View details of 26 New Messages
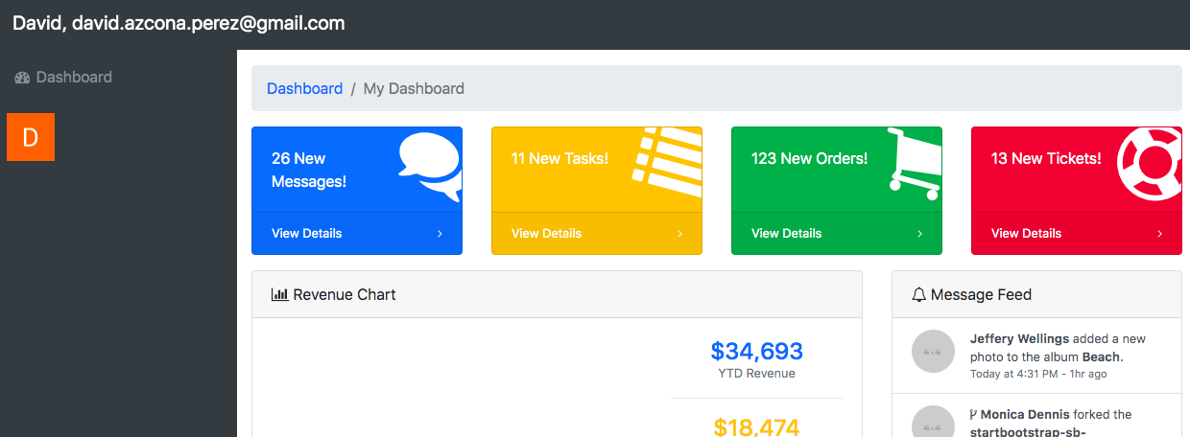1190x437 pixels. [x=357, y=233]
